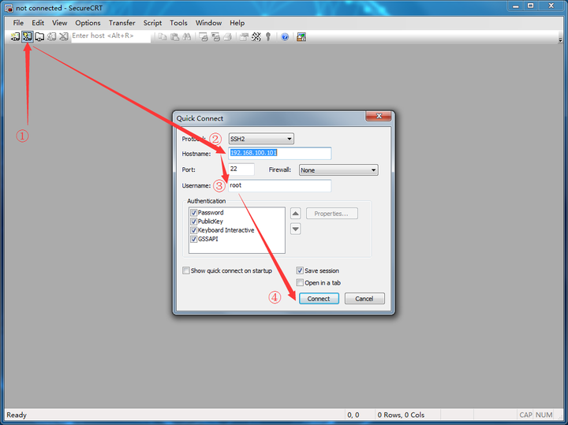Click the Disconnect toolbar icon

click(64, 36)
